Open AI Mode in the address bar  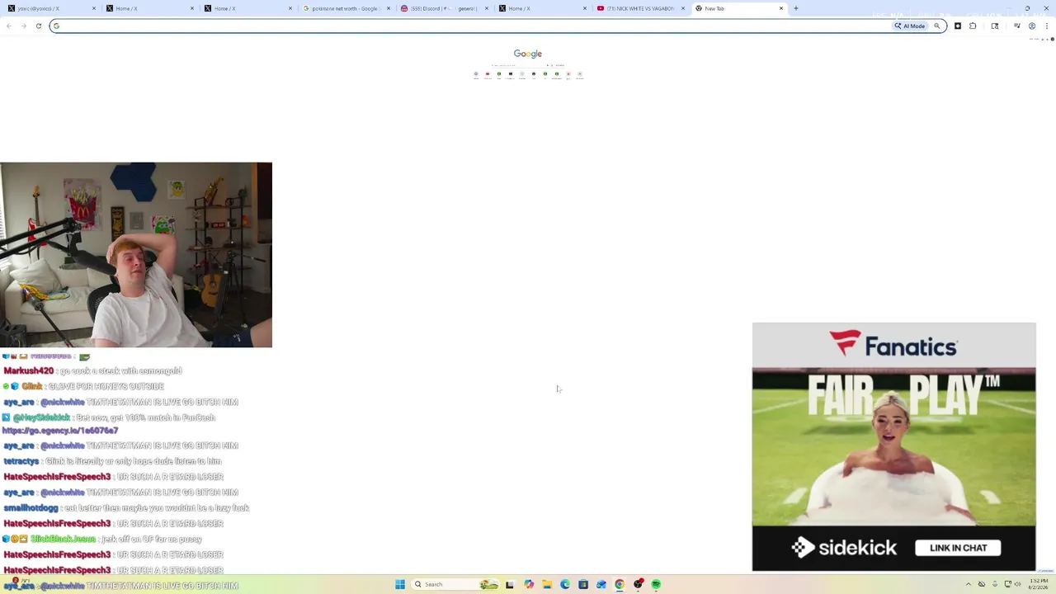coord(910,26)
